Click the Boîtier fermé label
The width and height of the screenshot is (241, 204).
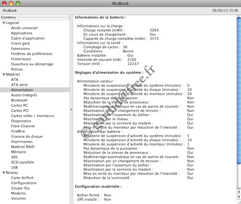click(x=89, y=195)
